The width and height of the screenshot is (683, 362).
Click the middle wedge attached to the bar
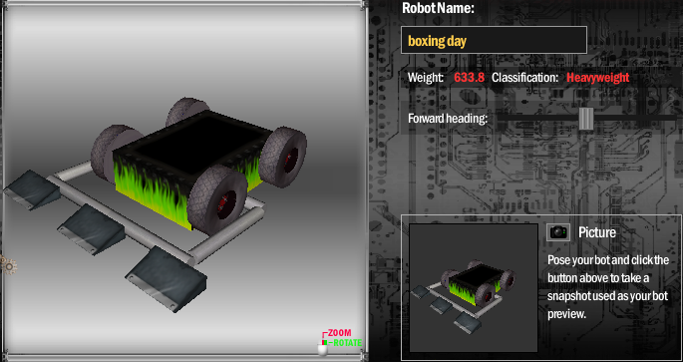coord(91,228)
